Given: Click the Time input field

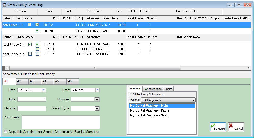Looking at the screenshot, I should click(x=83, y=90).
